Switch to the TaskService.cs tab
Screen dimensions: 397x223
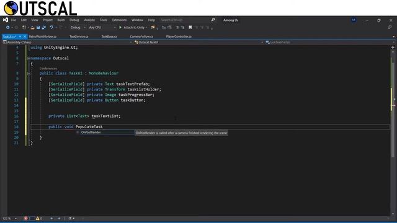(79, 37)
